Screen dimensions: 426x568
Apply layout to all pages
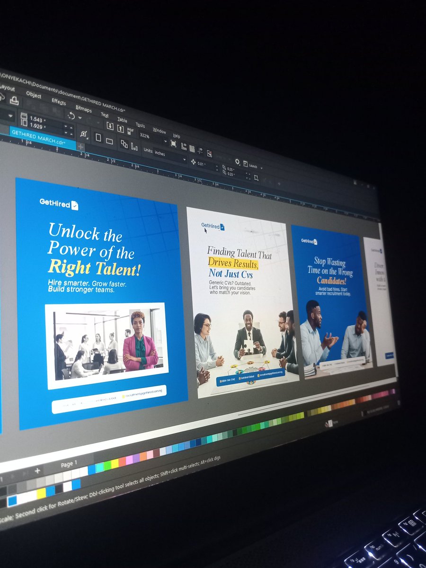click(x=124, y=144)
